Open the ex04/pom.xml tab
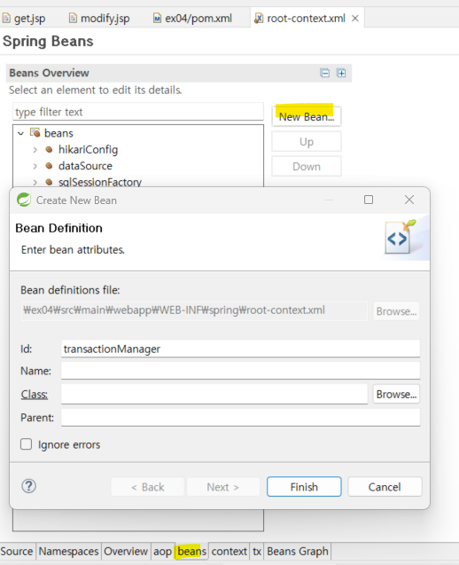Screen dimensions: 459x565 pyautogui.click(x=193, y=18)
